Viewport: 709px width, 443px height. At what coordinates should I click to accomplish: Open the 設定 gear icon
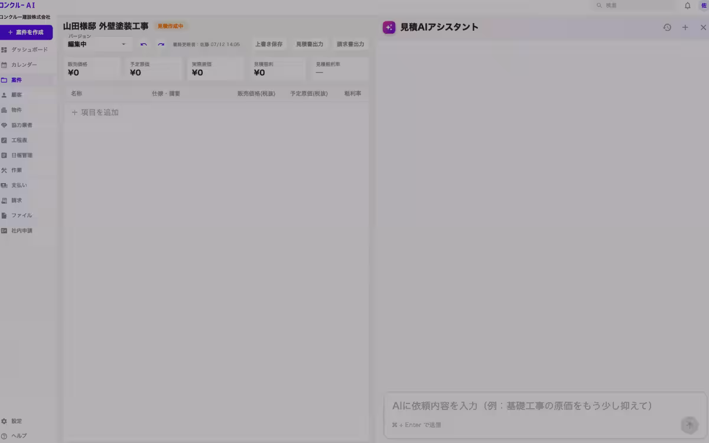[x=4, y=421]
